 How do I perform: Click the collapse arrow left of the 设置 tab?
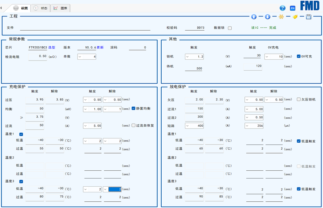pyautogui.click(x=1, y=8)
